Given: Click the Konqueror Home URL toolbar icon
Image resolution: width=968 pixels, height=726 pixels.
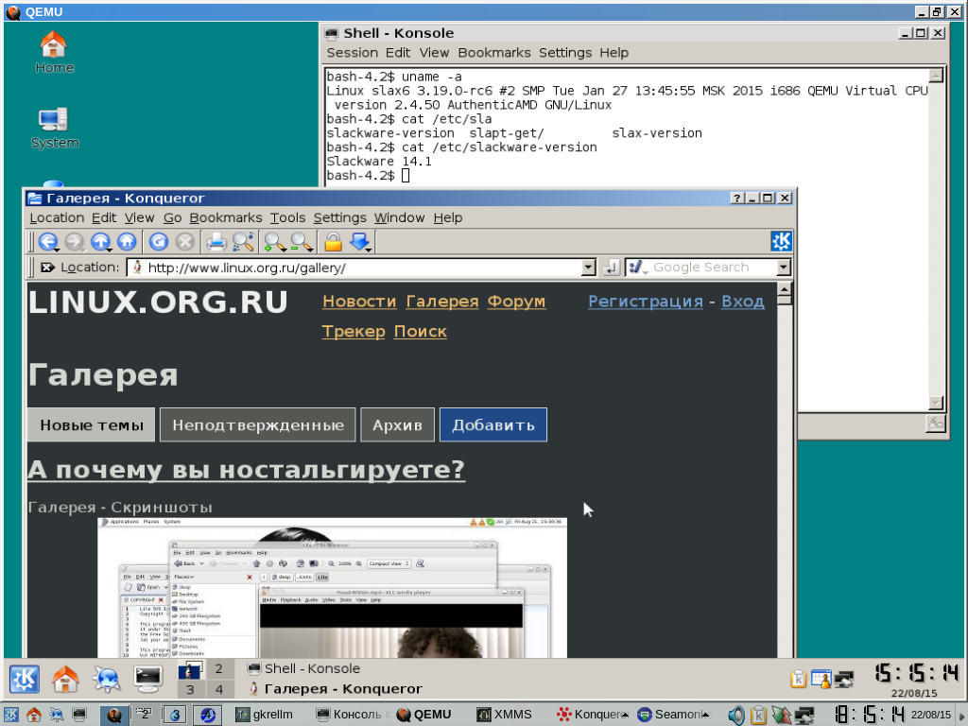Looking at the screenshot, I should coord(128,242).
